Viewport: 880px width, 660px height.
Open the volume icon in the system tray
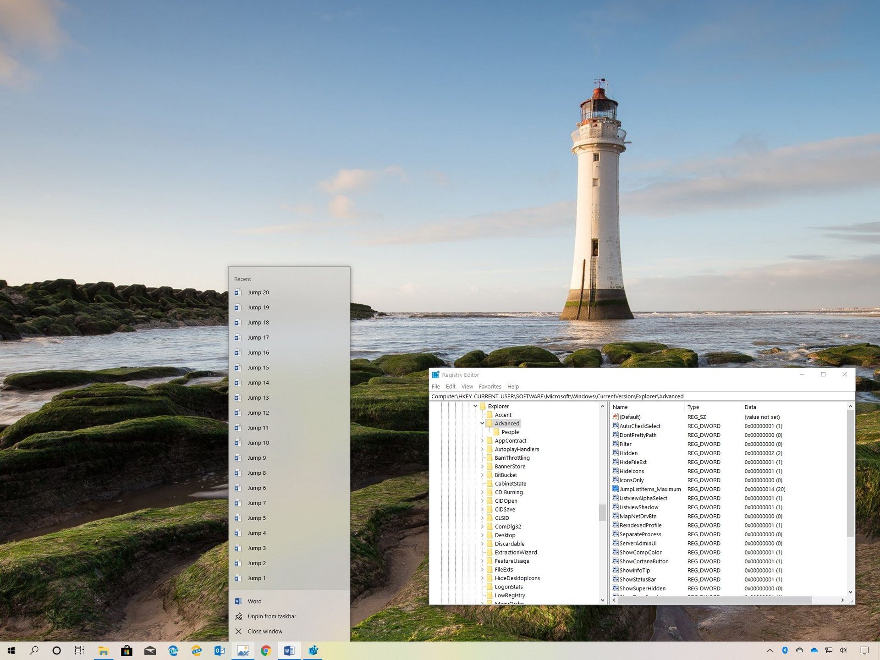pos(843,650)
